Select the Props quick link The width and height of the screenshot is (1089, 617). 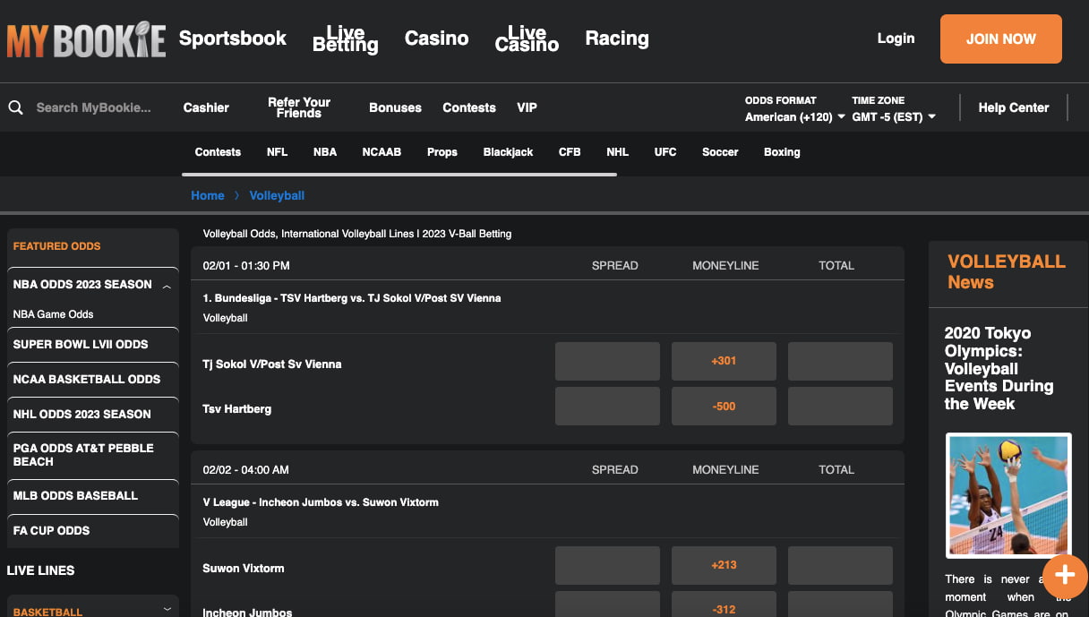[442, 152]
